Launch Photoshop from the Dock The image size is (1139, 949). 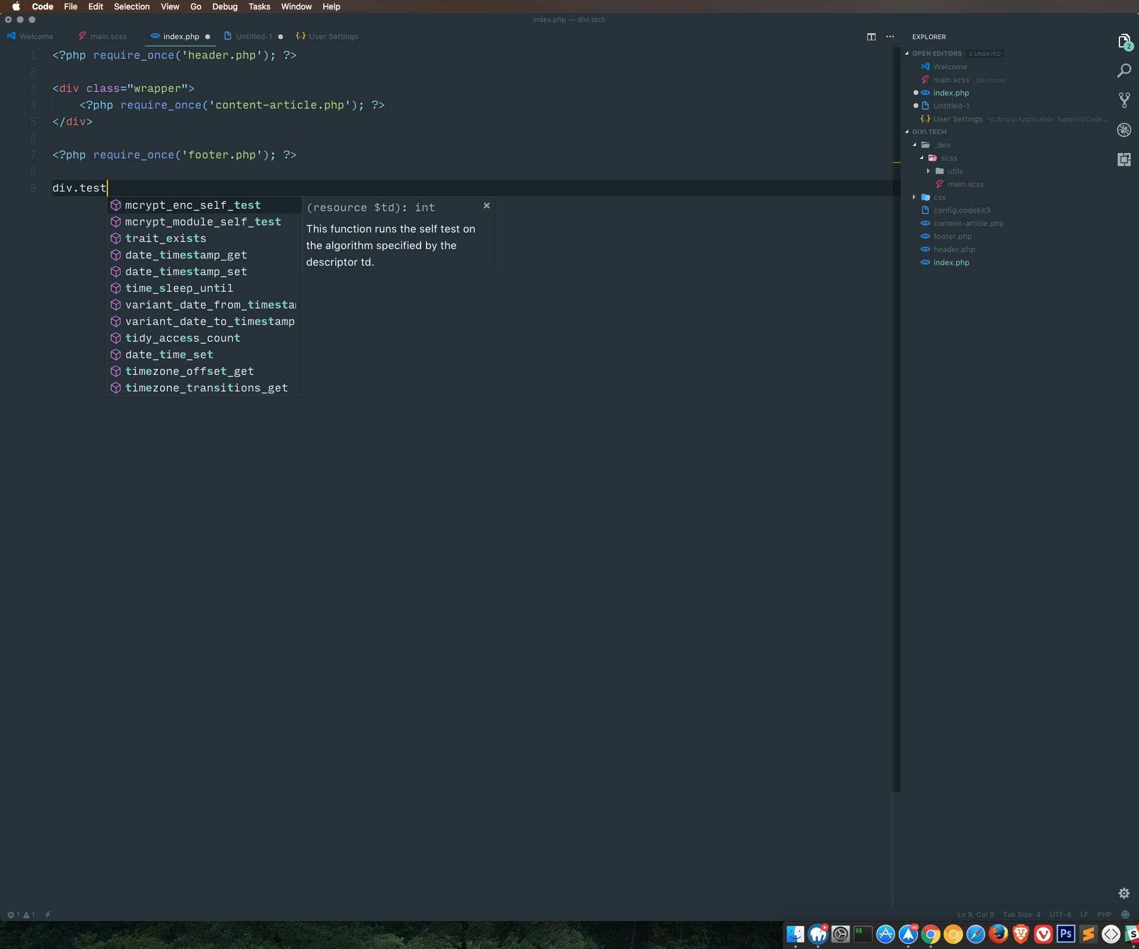click(x=1066, y=935)
